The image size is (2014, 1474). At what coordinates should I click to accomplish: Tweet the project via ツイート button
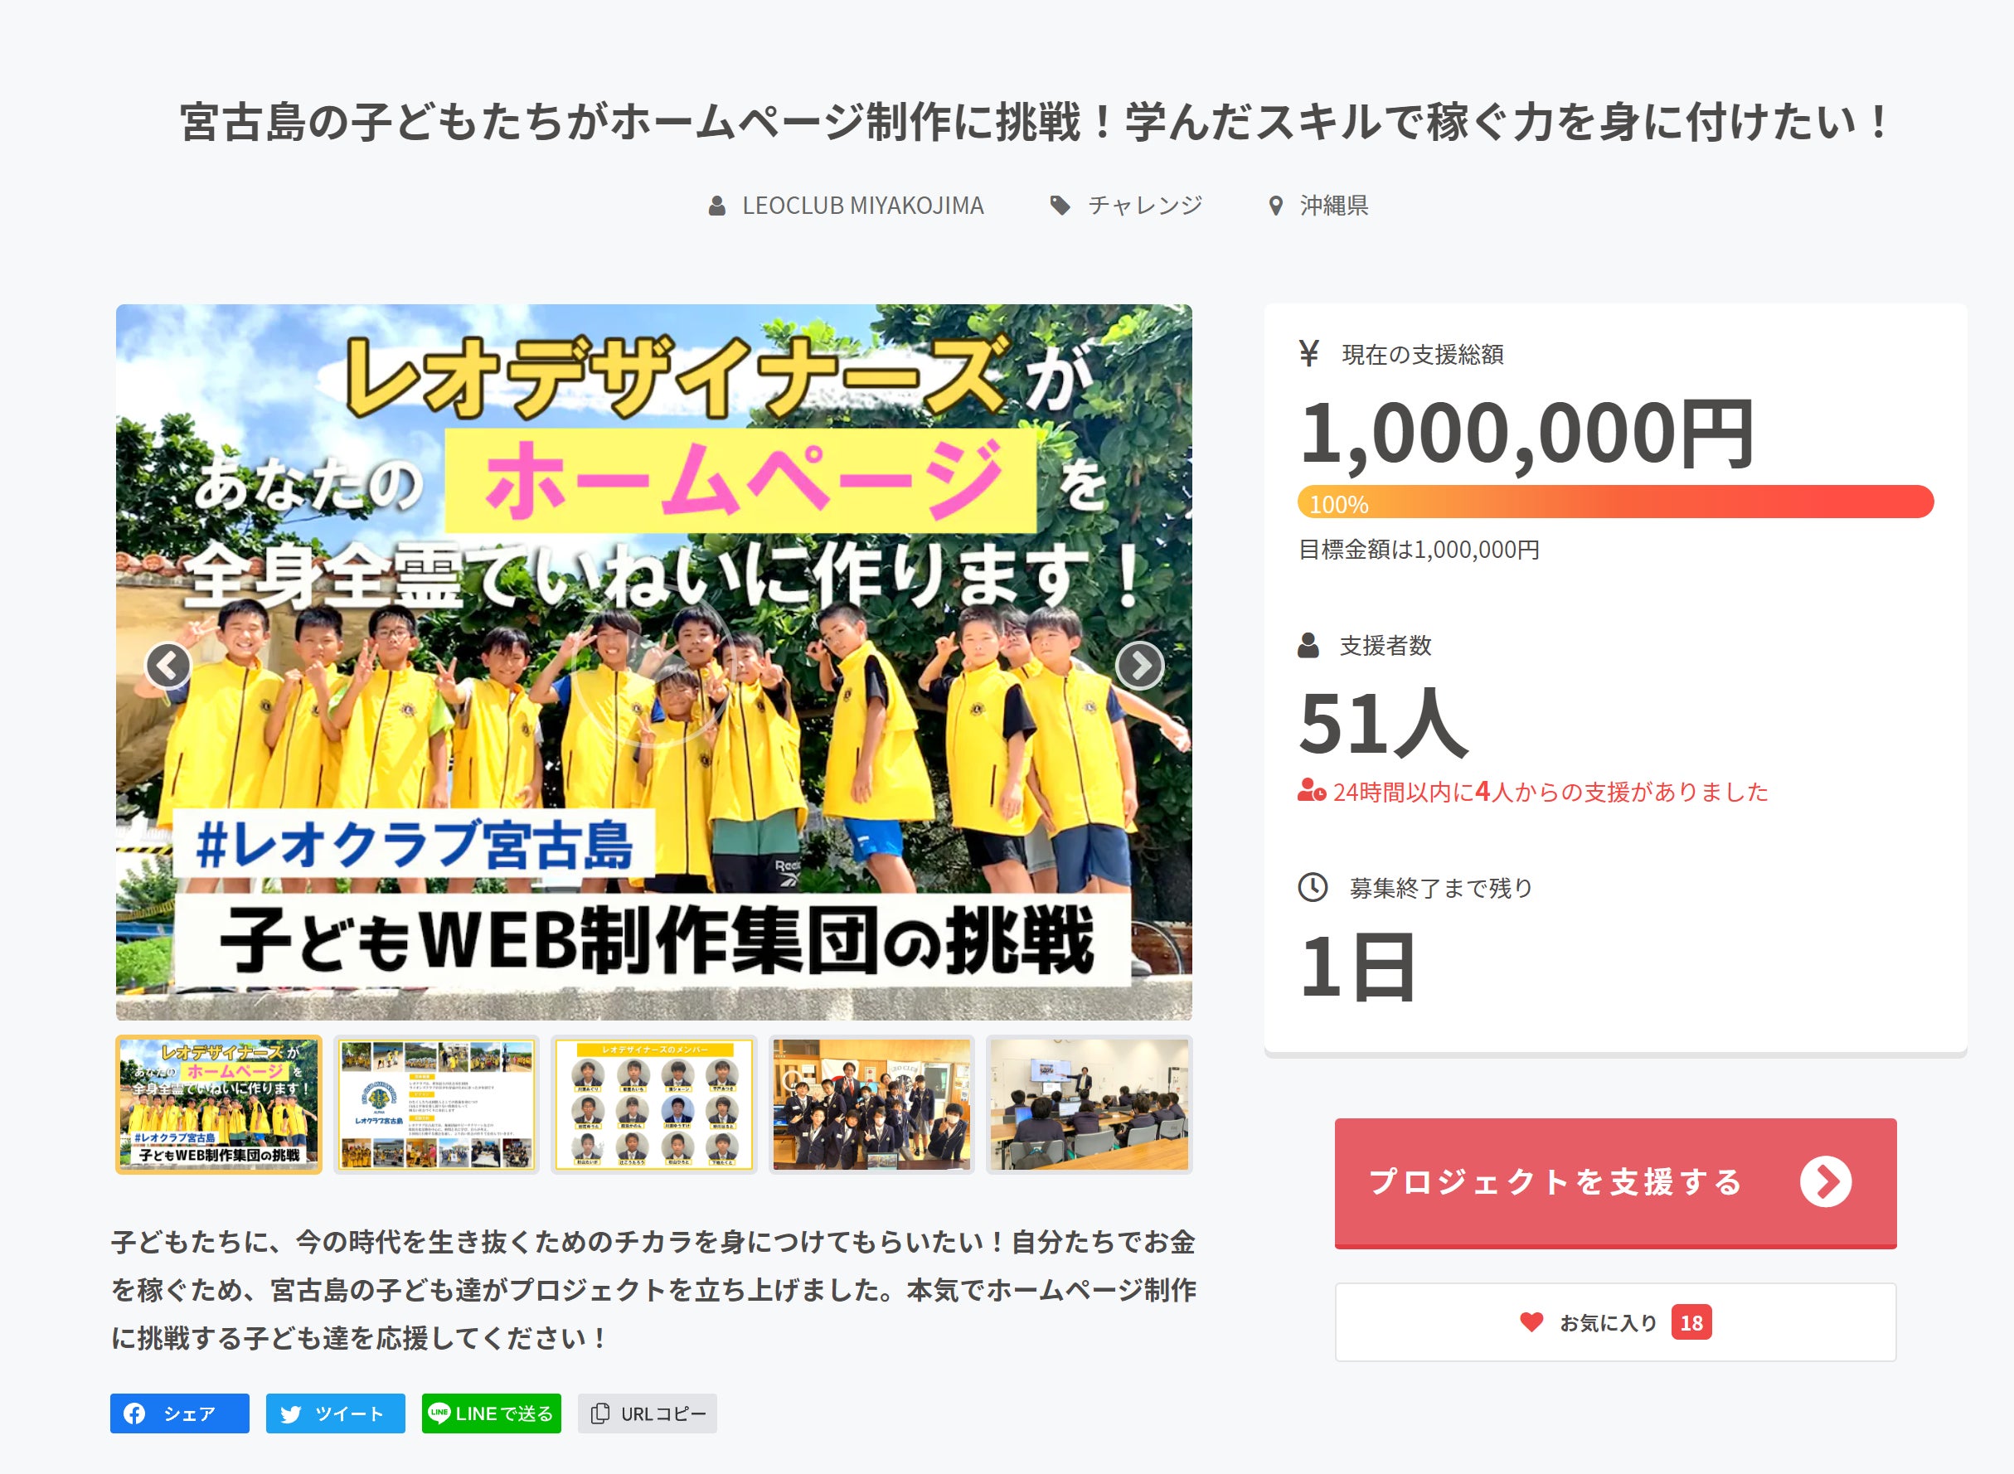(x=336, y=1413)
